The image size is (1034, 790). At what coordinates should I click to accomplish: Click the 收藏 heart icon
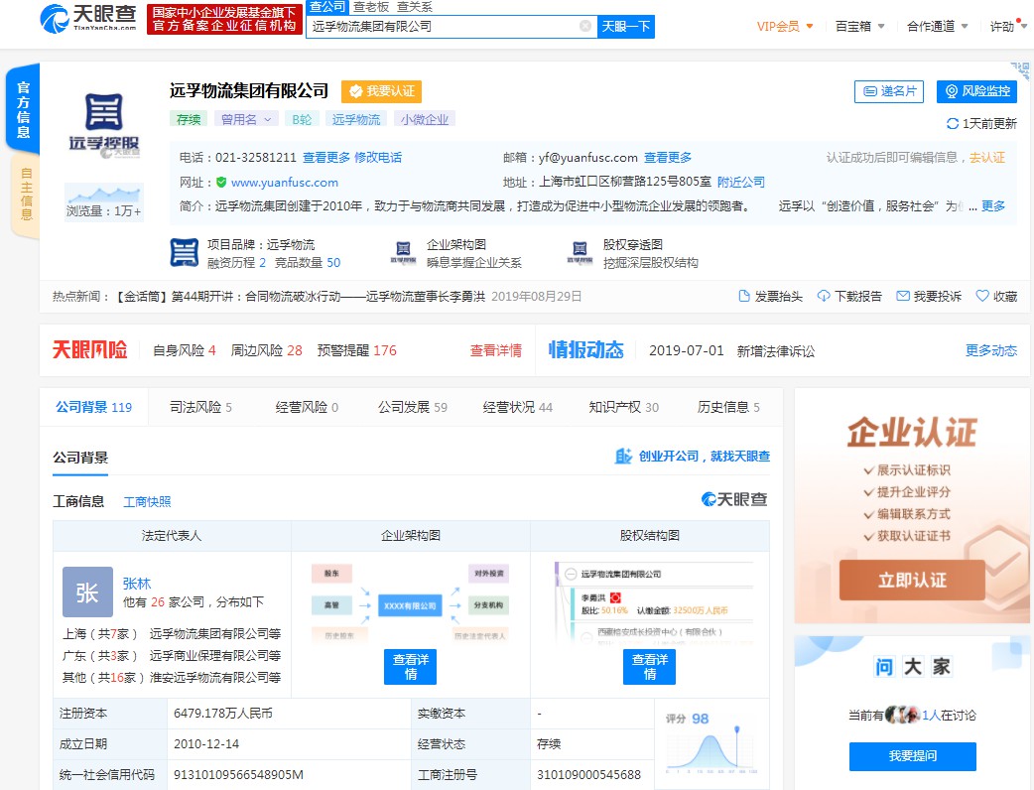(982, 296)
